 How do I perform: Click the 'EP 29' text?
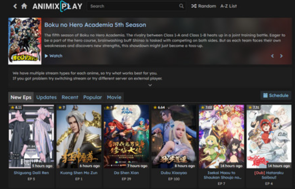126,179
